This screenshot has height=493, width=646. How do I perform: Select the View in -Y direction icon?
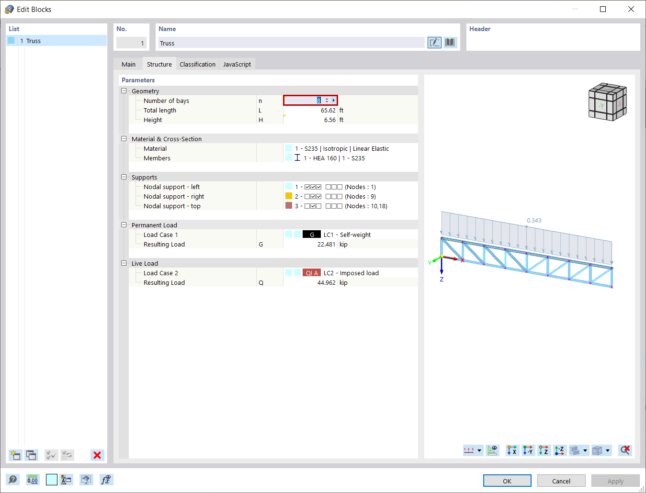(x=528, y=450)
